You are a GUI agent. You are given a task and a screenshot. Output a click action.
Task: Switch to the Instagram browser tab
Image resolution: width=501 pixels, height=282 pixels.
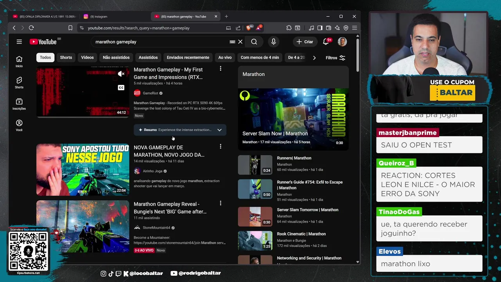(x=114, y=16)
